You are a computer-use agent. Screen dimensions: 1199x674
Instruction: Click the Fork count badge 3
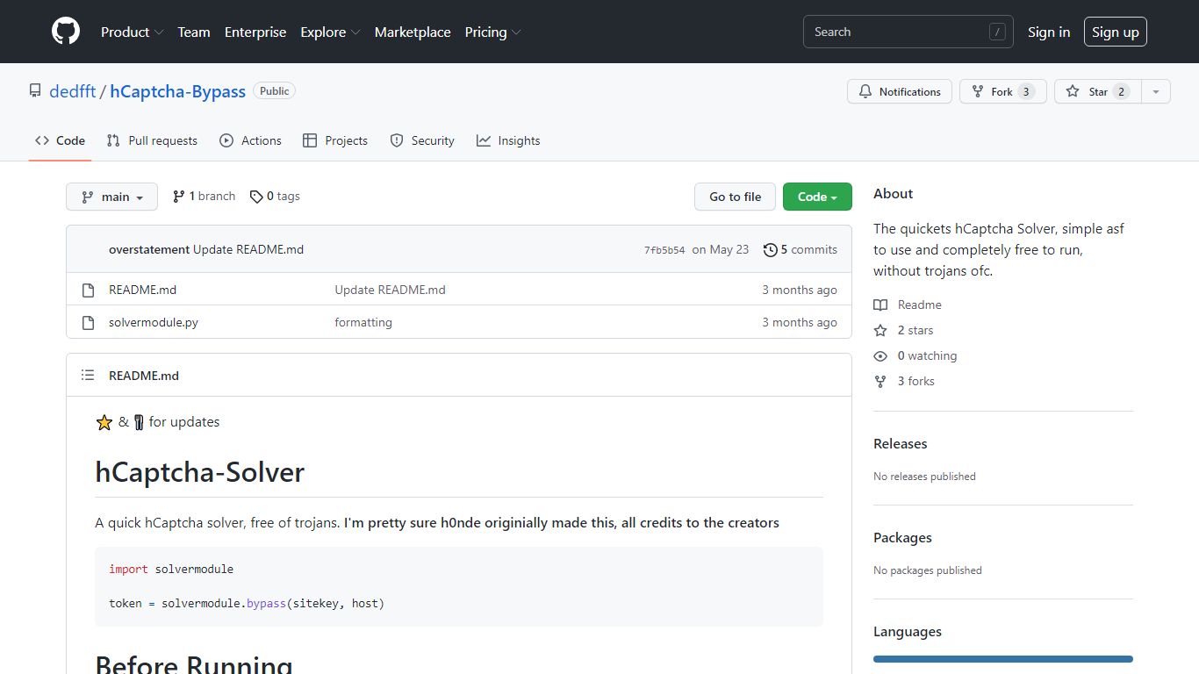[1026, 91]
